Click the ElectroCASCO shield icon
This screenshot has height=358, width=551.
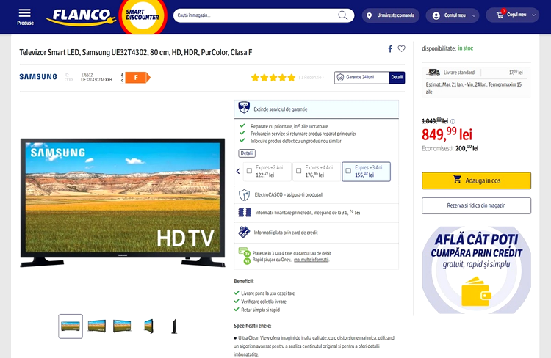[x=244, y=195]
